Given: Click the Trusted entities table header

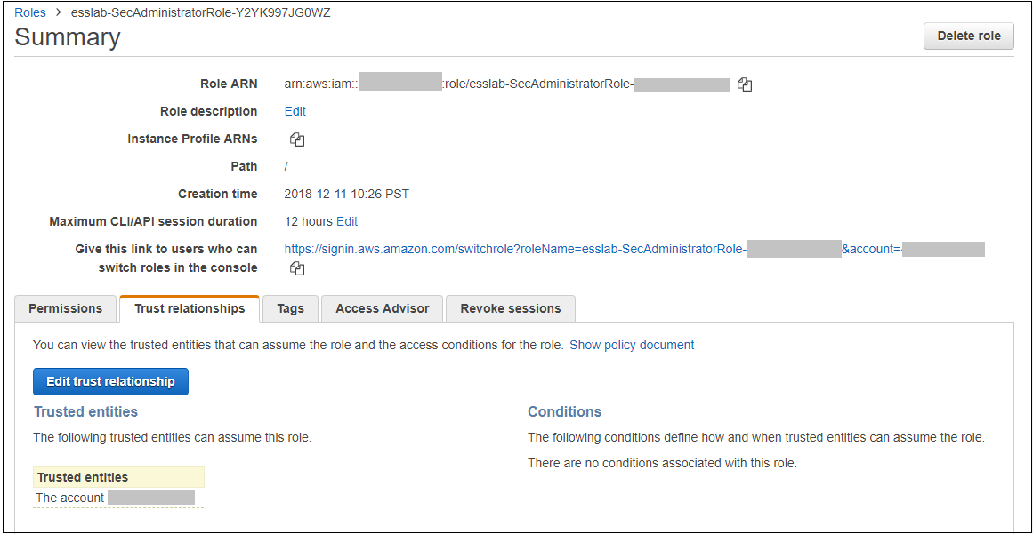Looking at the screenshot, I should [x=83, y=477].
